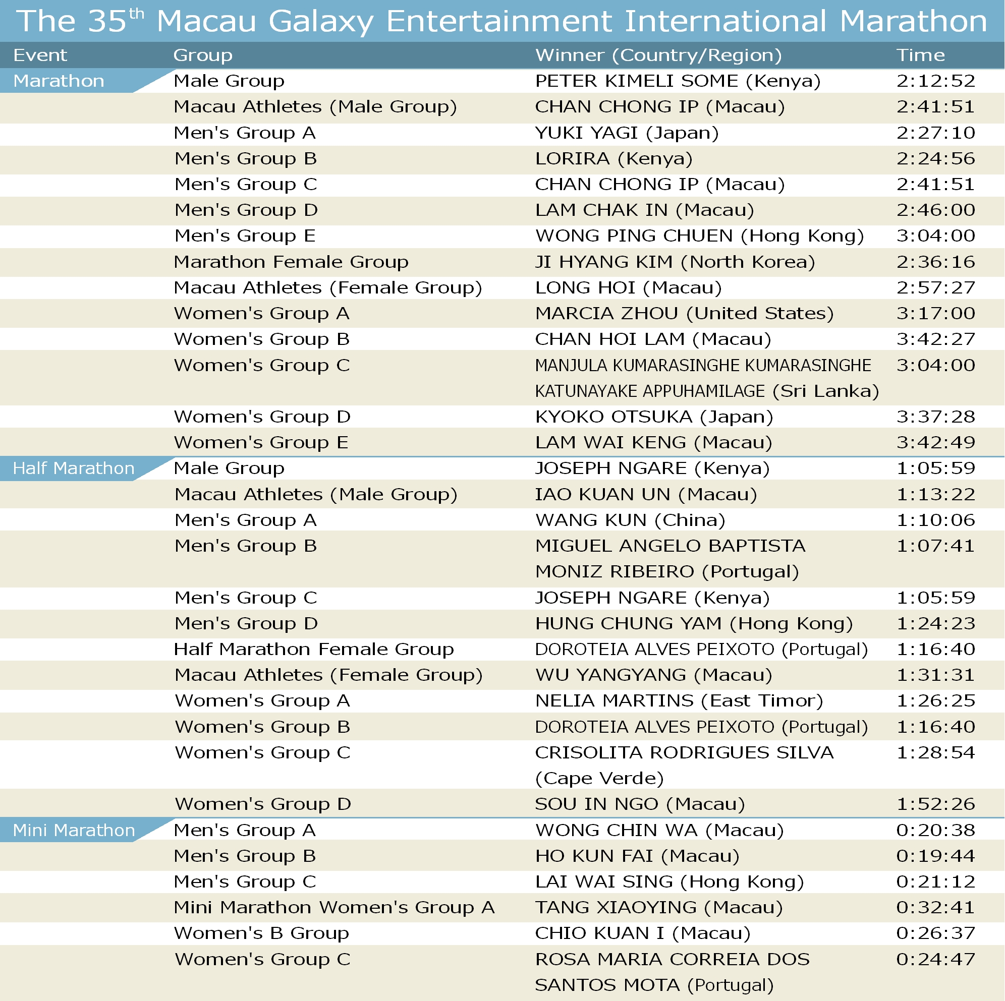Image resolution: width=1005 pixels, height=1001 pixels.
Task: Click time '1:07:41'
Action: pos(936,546)
